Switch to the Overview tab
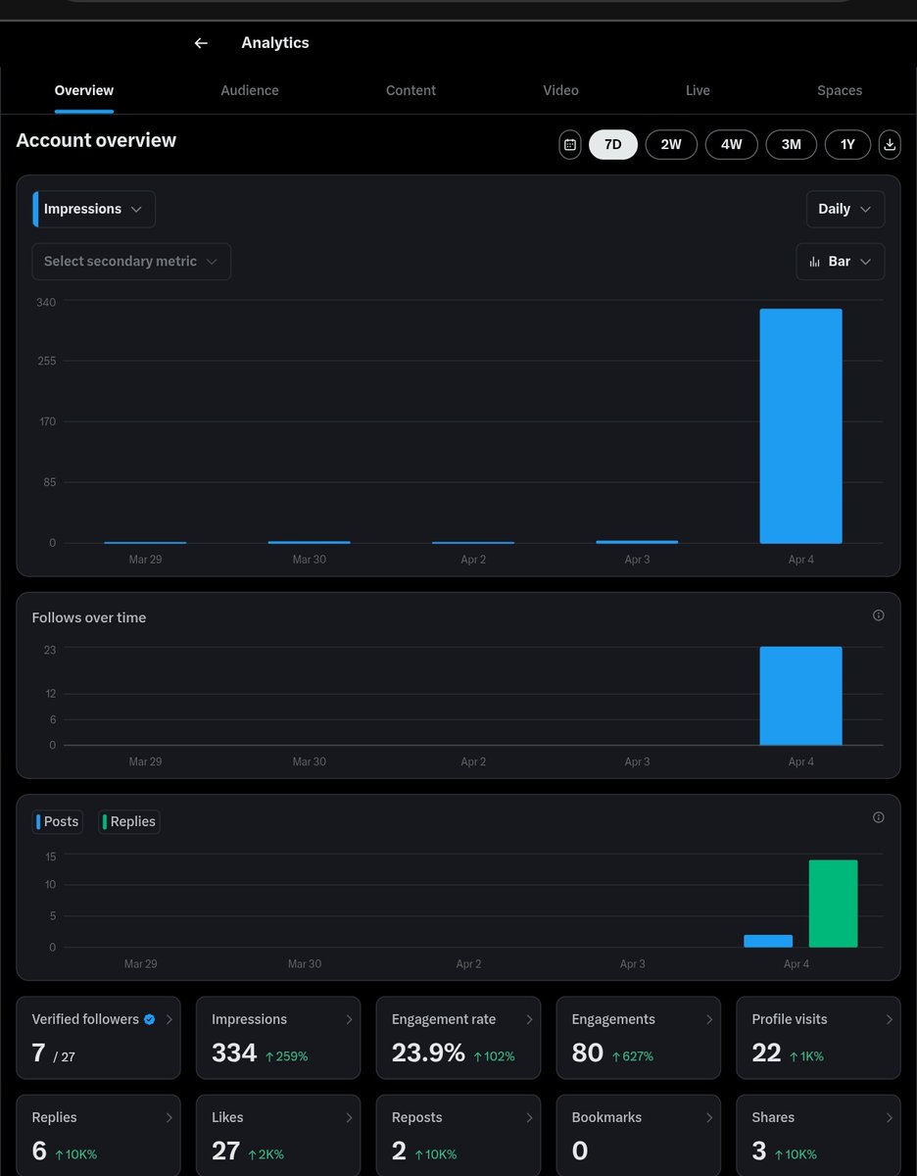917x1176 pixels. click(x=84, y=90)
